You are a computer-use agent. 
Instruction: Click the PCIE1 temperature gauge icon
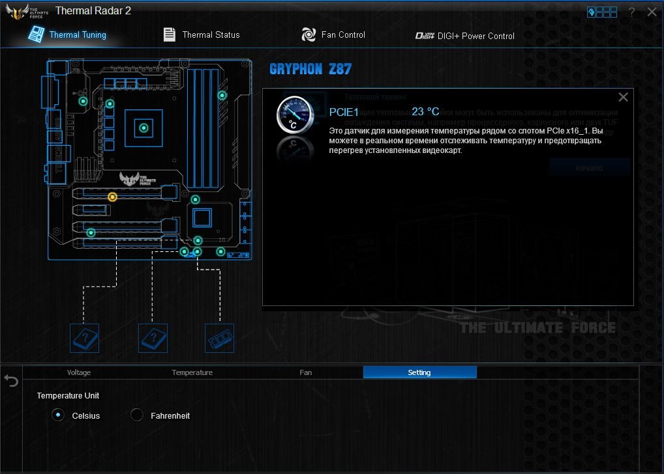295,115
